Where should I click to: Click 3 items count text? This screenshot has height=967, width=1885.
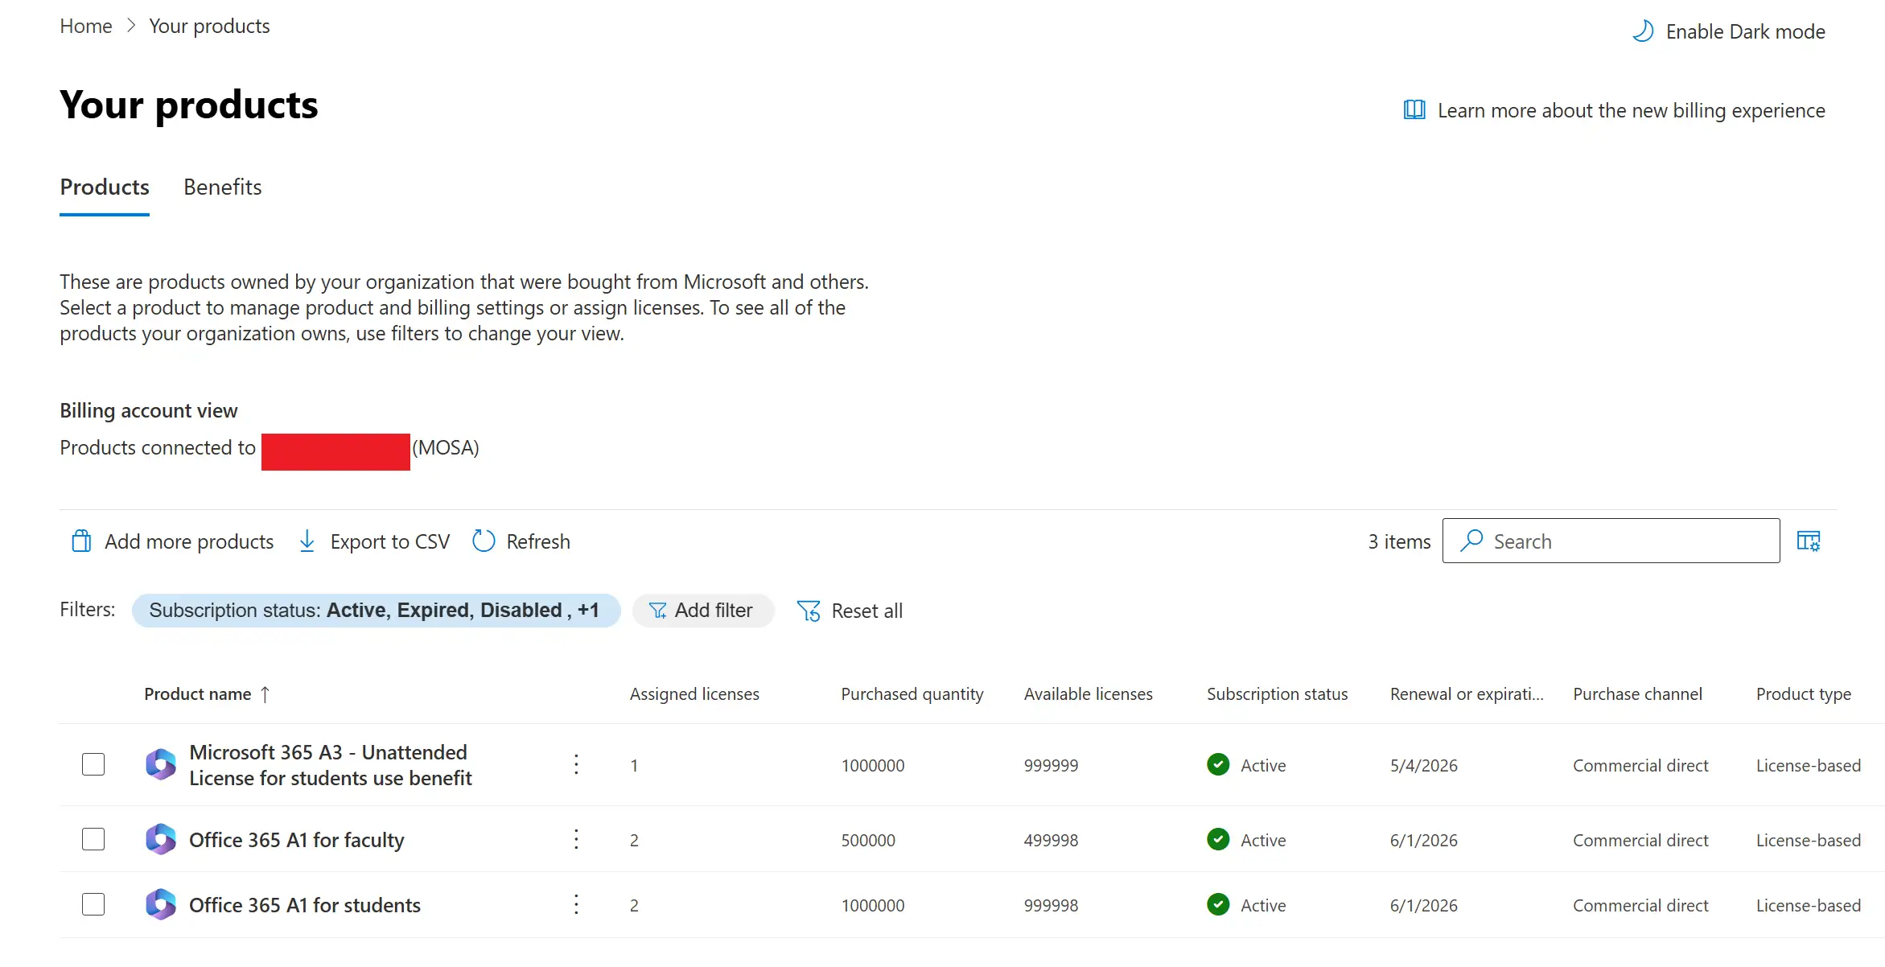(1399, 541)
